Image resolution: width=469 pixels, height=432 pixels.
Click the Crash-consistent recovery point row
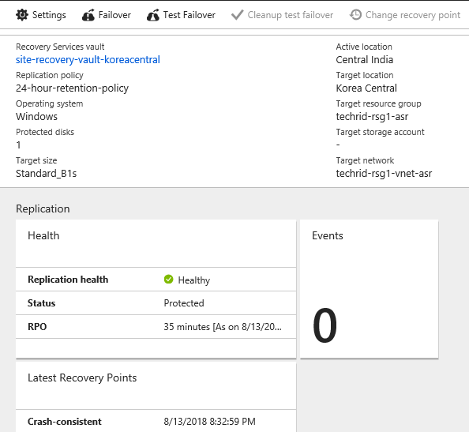[x=156, y=421]
